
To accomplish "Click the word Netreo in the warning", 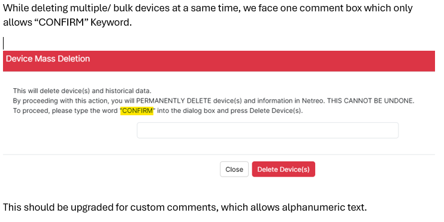I will click(312, 101).
